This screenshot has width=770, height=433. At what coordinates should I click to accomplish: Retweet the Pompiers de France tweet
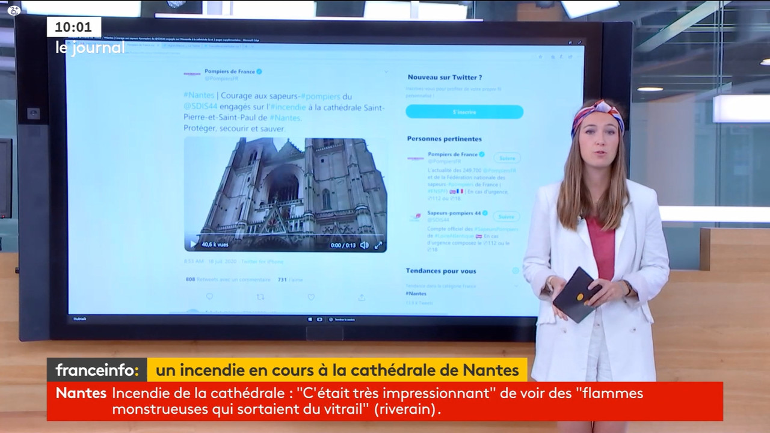(260, 297)
